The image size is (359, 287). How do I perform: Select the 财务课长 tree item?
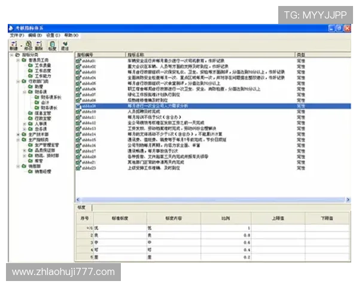[x=49, y=108]
